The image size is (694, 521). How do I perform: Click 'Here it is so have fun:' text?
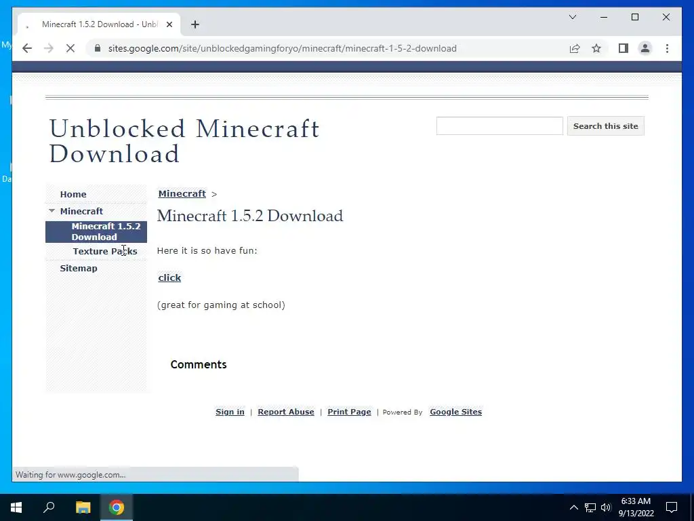pos(207,251)
